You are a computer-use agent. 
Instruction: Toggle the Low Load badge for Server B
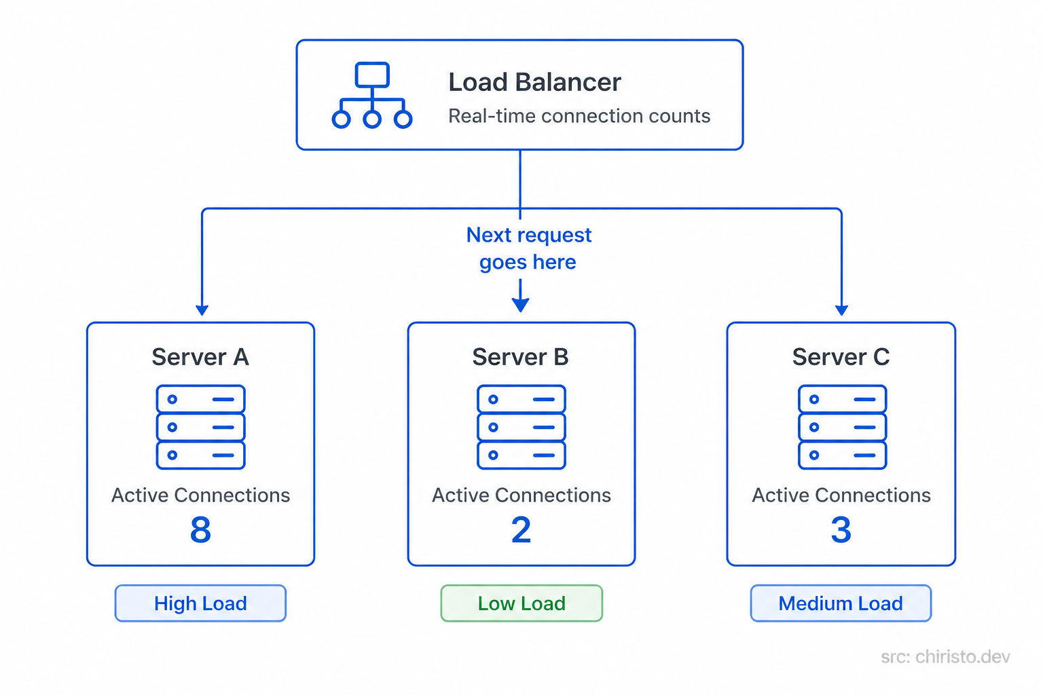point(521,603)
